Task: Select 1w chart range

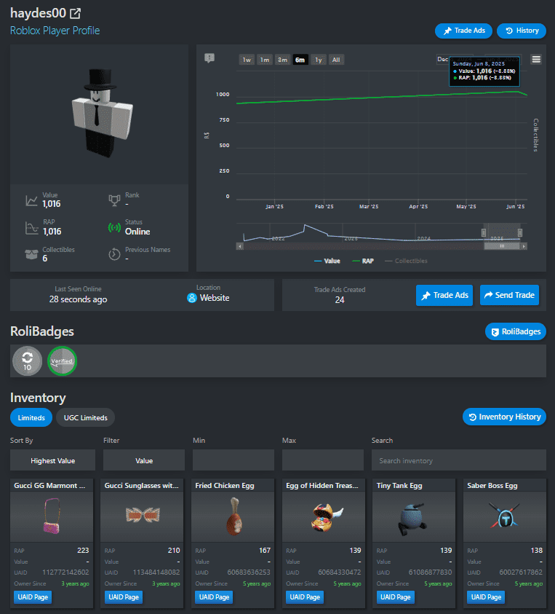Action: coord(247,60)
